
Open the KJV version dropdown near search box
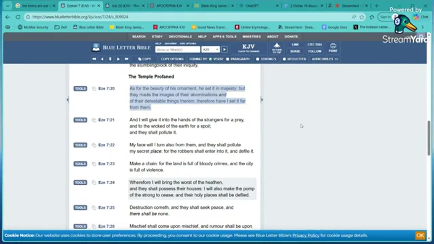point(210,49)
